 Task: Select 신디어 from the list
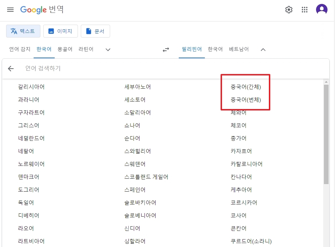132,228
